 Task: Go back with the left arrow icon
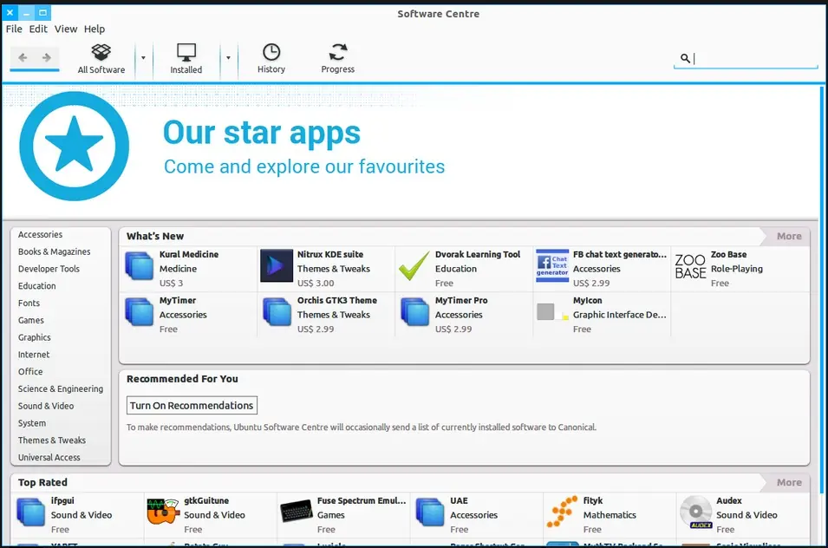23,57
